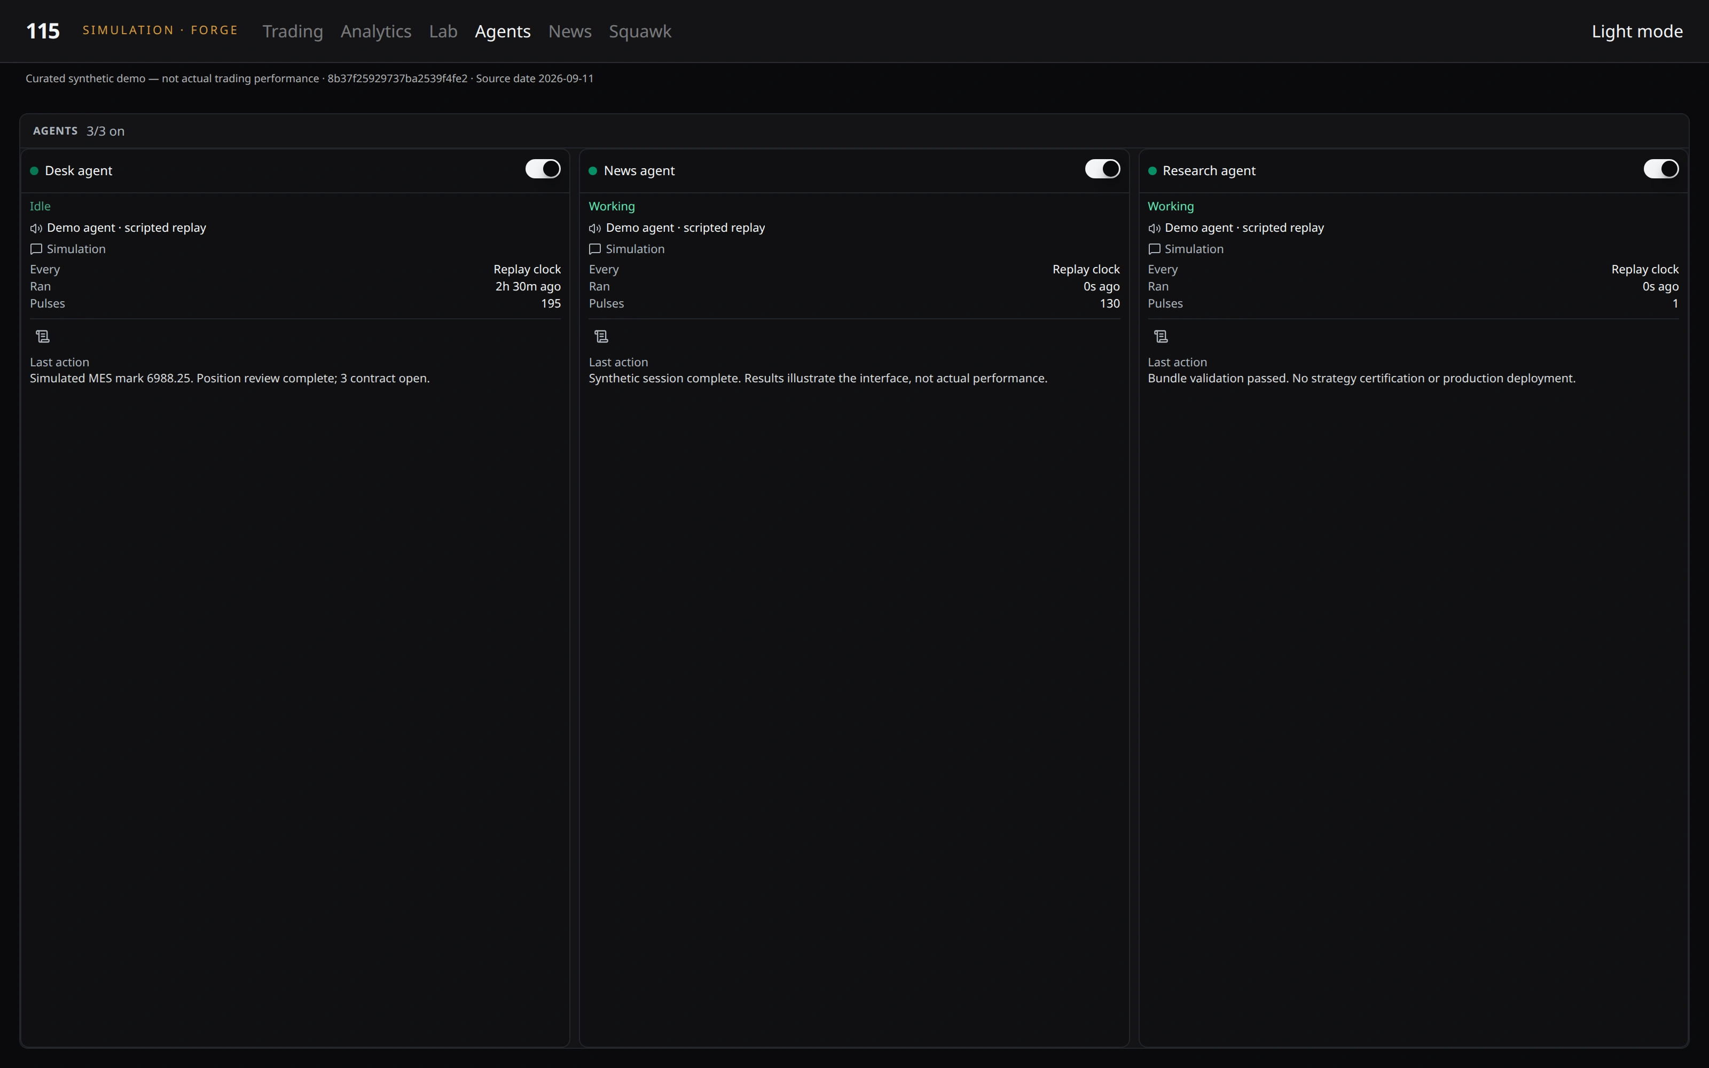Click the News agent Simulation chat icon
Screen dimensions: 1709x1068
point(595,249)
